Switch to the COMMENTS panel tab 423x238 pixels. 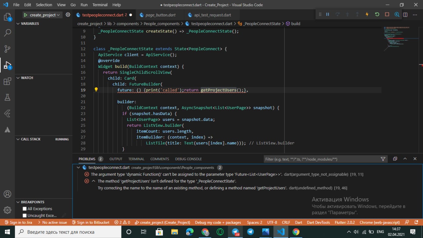coord(160,159)
